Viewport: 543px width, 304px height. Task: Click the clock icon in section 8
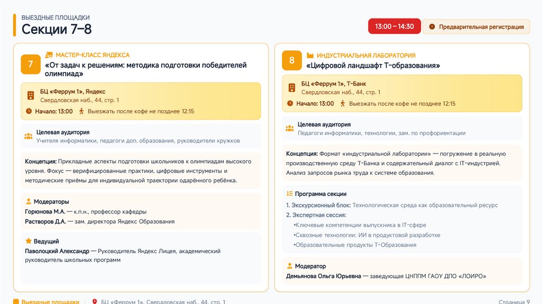(x=290, y=103)
